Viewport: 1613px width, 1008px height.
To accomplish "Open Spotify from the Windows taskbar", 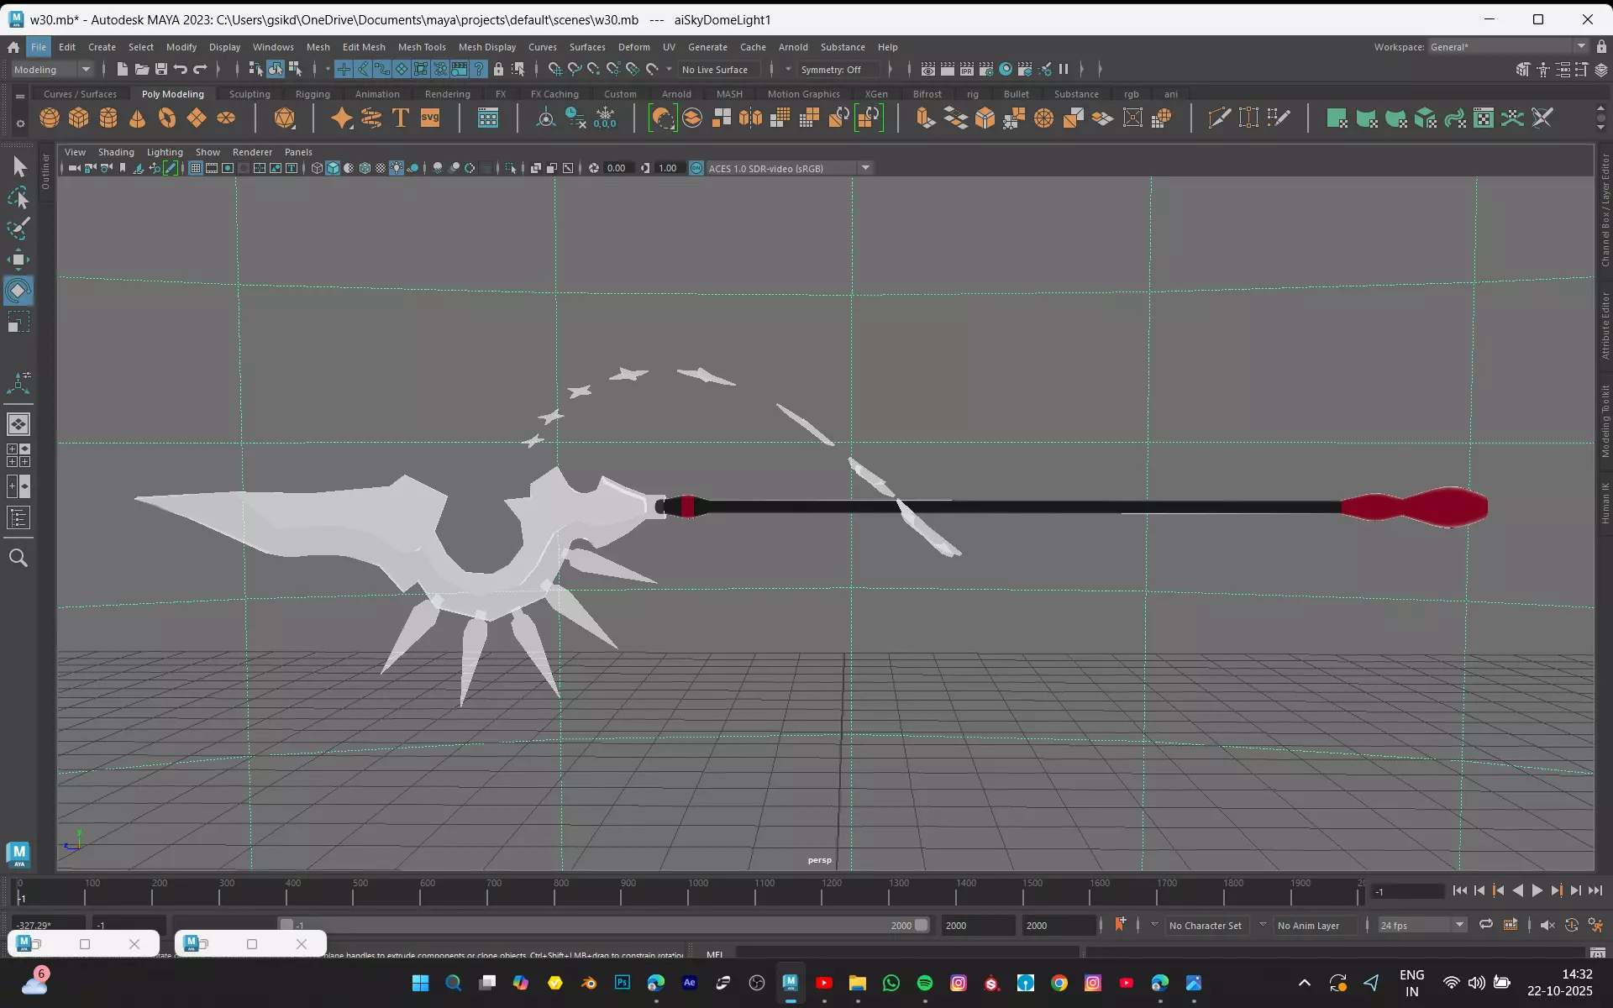I will [x=925, y=983].
